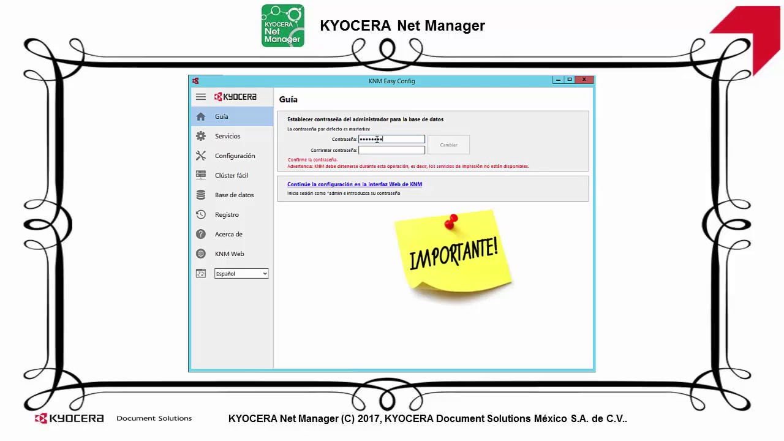The width and height of the screenshot is (784, 441).
Task: Open the Acerca de page
Action: coord(232,234)
